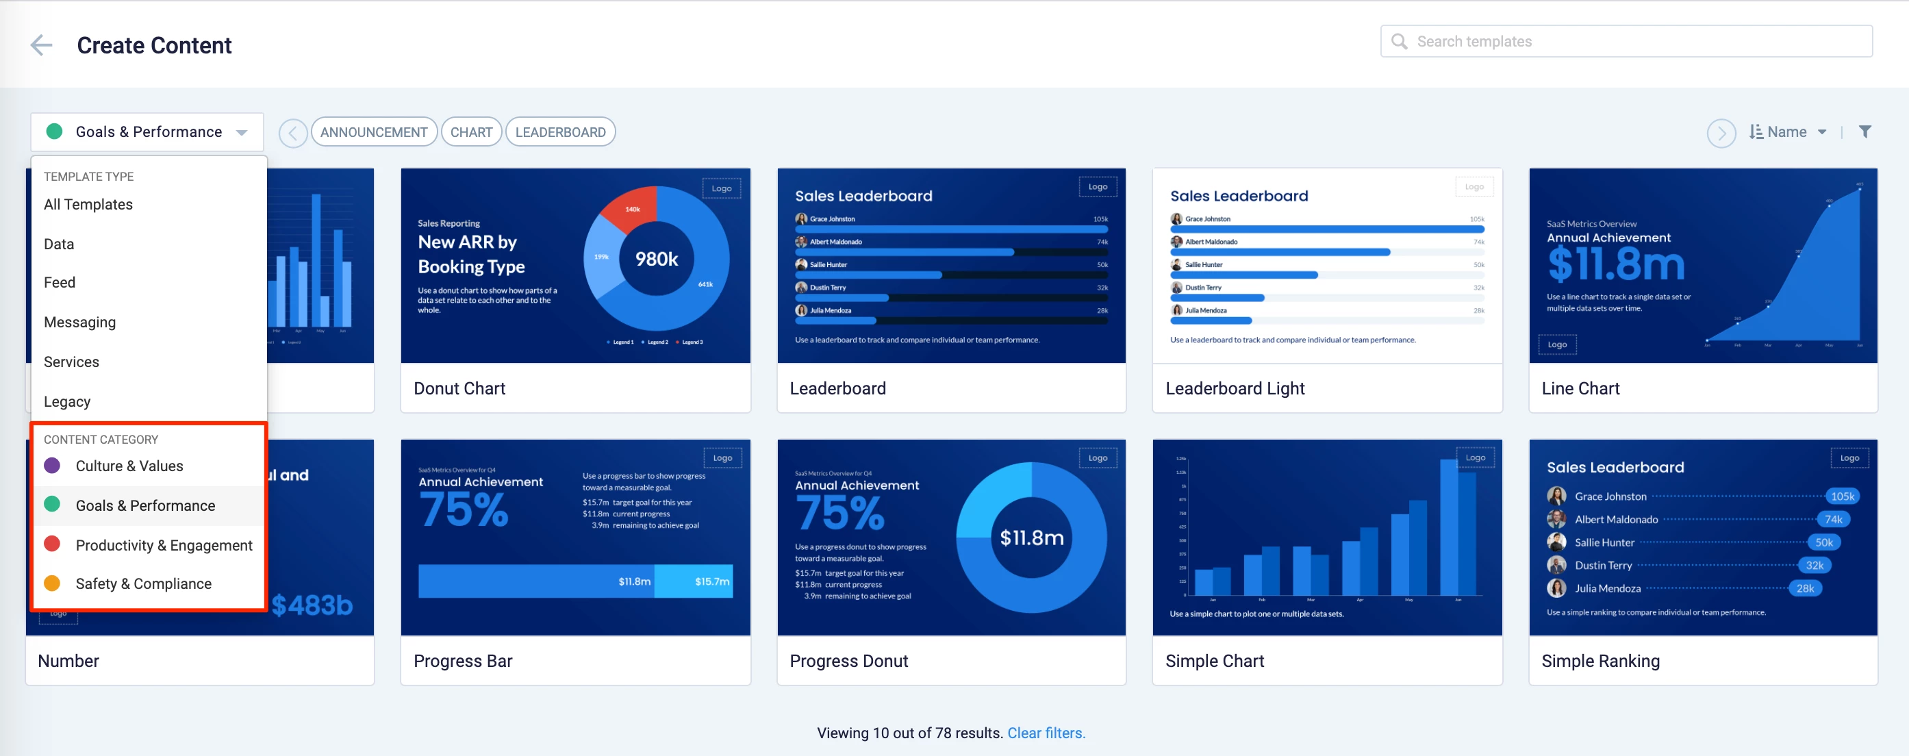Toggle the LEADERBOARD tag filter
The height and width of the screenshot is (756, 1909).
coord(560,132)
